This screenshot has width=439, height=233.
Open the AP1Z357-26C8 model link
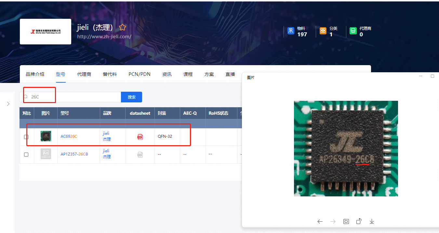pos(74,154)
